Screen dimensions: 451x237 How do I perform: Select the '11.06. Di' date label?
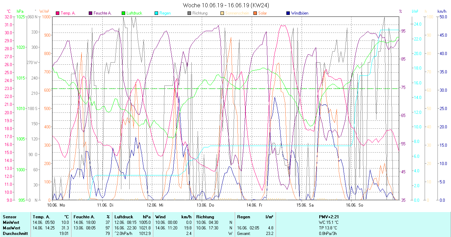click(105, 205)
